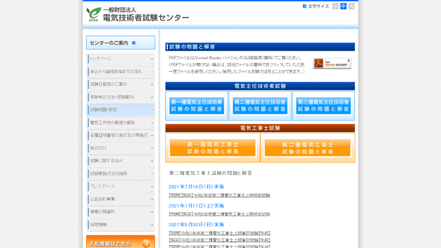
Task: Select highlighted 試験問題・解答 menu item
Action: [x=120, y=110]
